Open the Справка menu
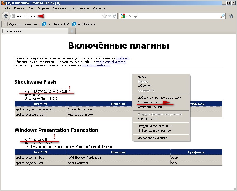Image resolution: width=237 pixels, height=191 pixels. point(99,8)
